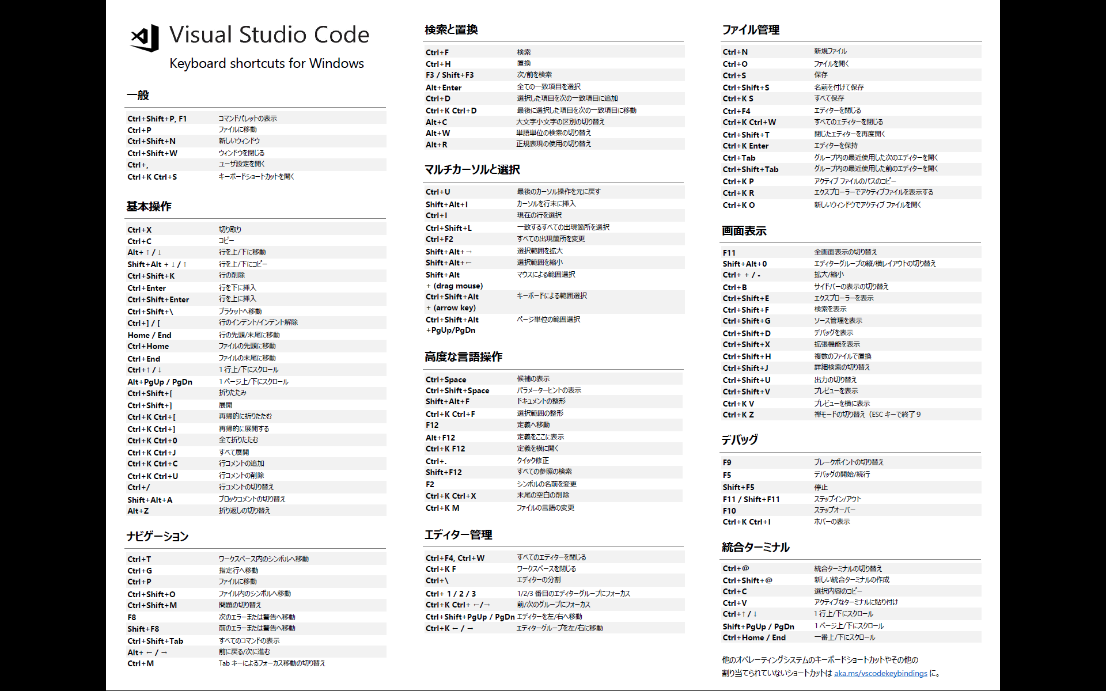Select the ナビゲーション section heading
Image resolution: width=1106 pixels, height=691 pixels.
pos(158,536)
